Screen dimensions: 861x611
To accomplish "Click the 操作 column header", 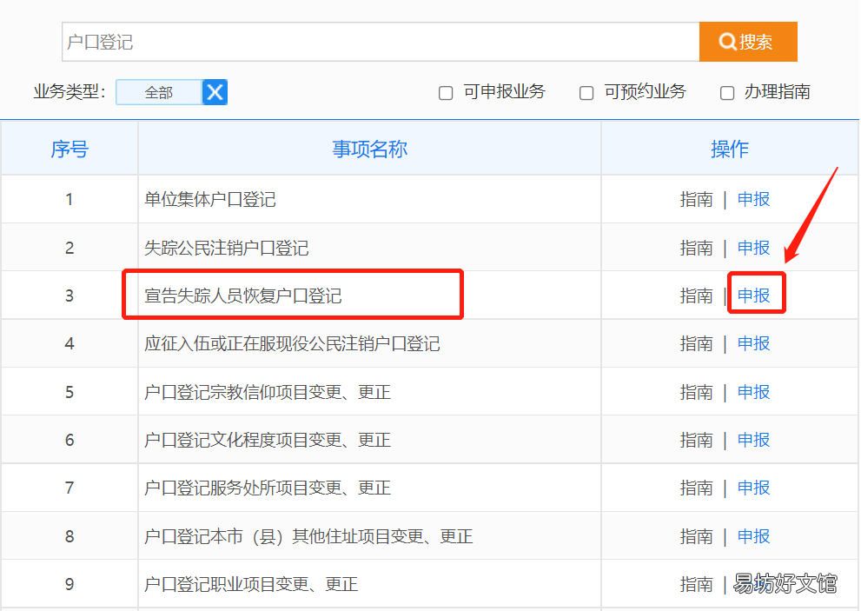I will tap(729, 149).
